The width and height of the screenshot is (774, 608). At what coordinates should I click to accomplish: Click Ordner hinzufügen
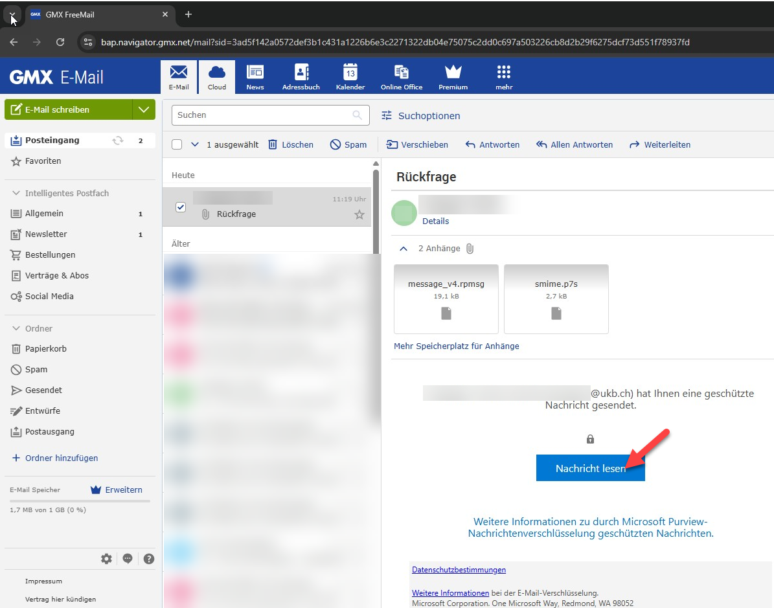55,458
